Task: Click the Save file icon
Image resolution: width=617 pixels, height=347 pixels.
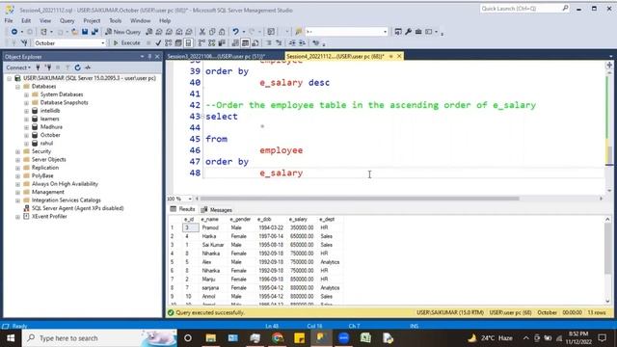Action: pyautogui.click(x=85, y=32)
